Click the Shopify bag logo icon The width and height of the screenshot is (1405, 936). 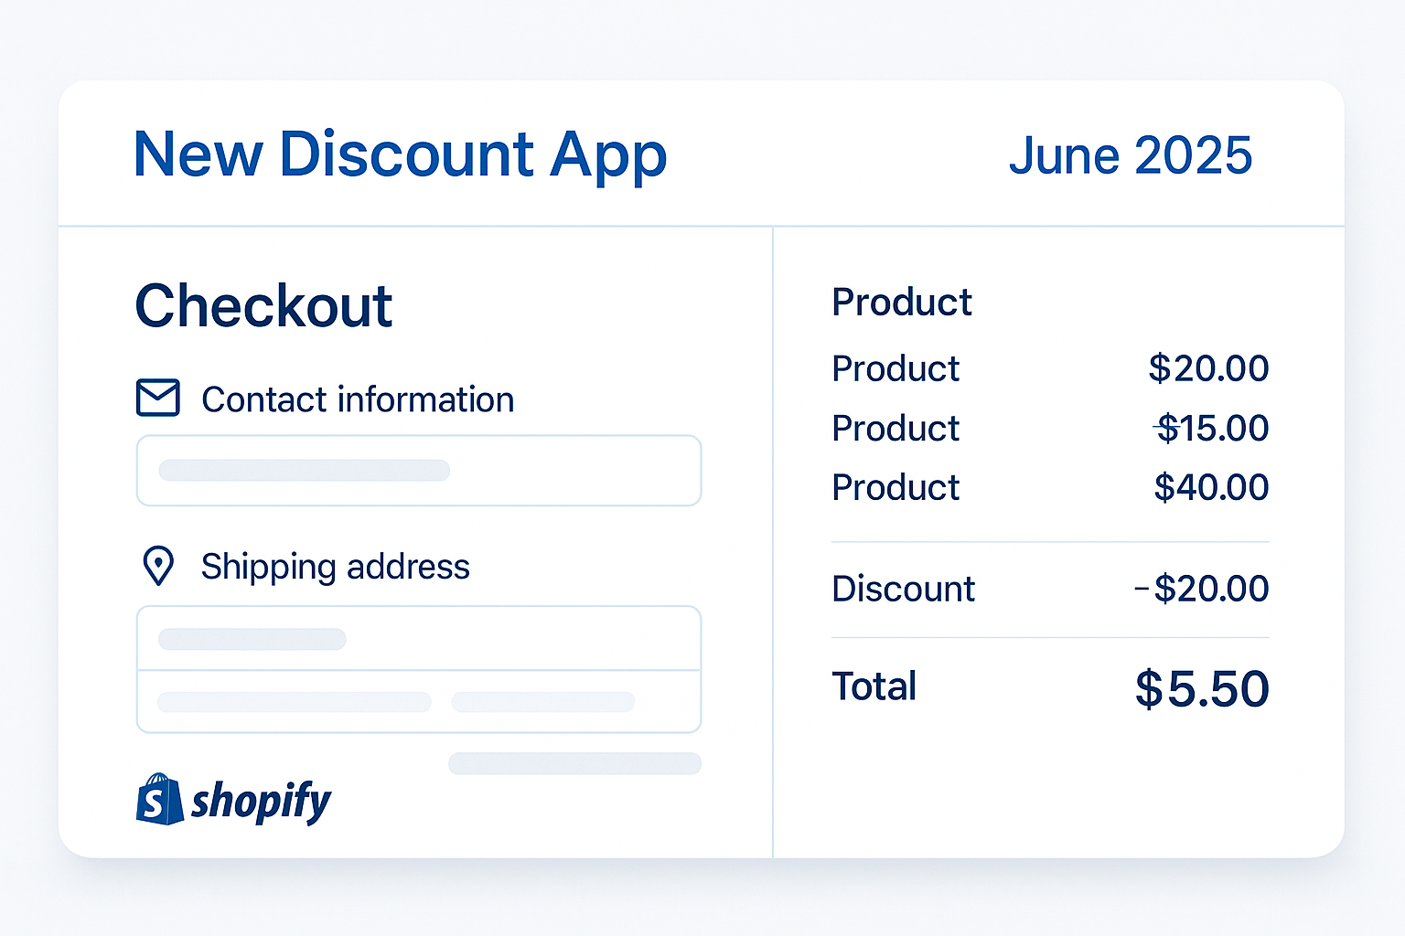click(x=160, y=799)
